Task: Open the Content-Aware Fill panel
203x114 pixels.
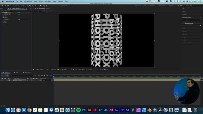Action: pos(187,43)
